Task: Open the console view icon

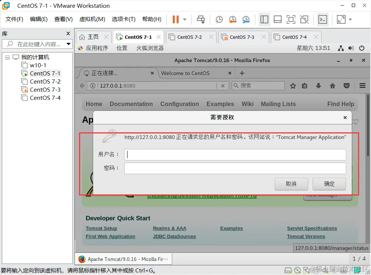Action: 323,20
